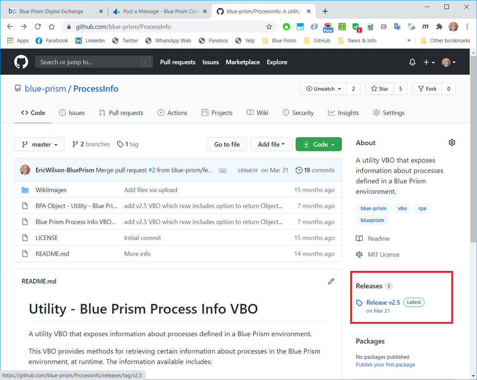Open the user avatar menu in GitHub header
Viewport: 477px width, 380px height.
[449, 62]
